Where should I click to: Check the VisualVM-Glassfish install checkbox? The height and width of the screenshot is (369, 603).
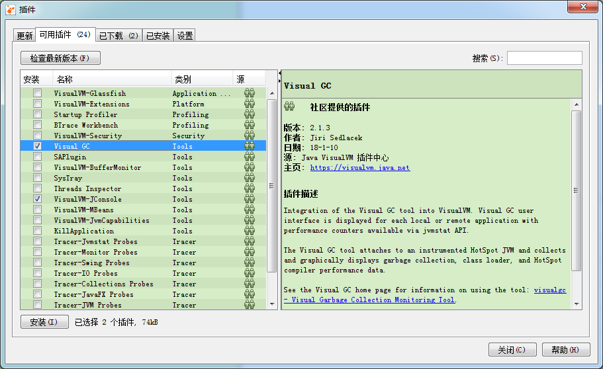pos(37,93)
